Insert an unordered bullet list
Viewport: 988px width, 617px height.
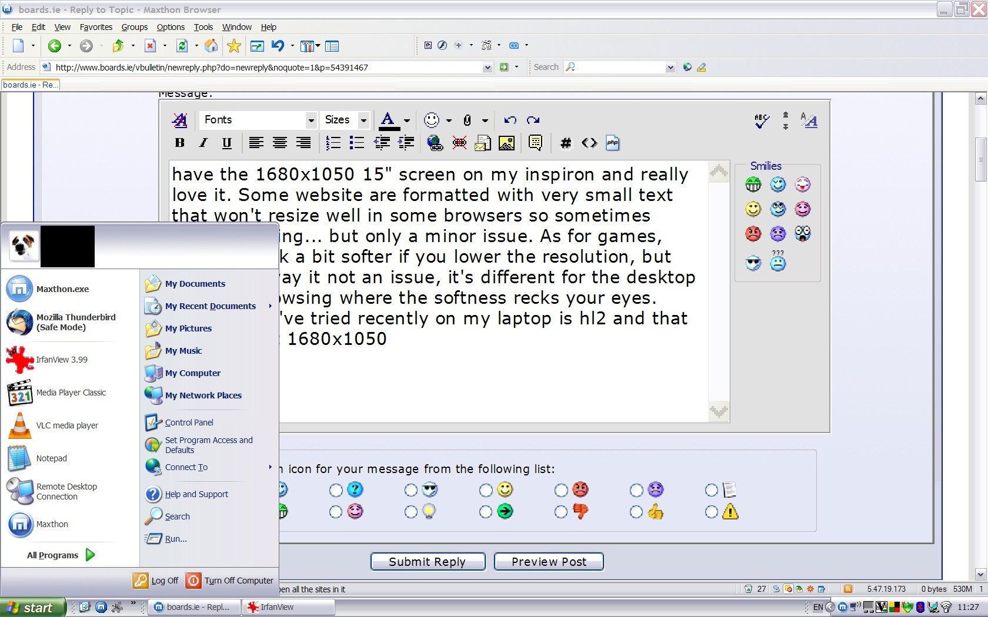[357, 143]
